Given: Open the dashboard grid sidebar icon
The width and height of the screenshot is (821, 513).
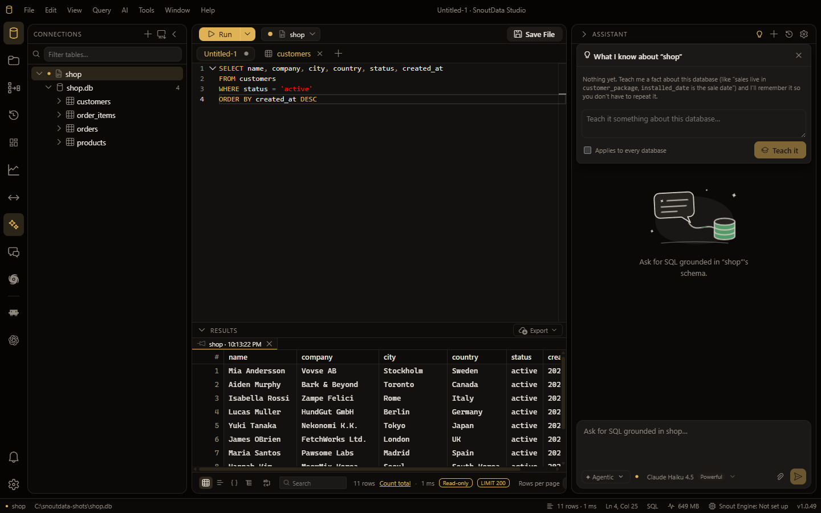Looking at the screenshot, I should pos(14,142).
